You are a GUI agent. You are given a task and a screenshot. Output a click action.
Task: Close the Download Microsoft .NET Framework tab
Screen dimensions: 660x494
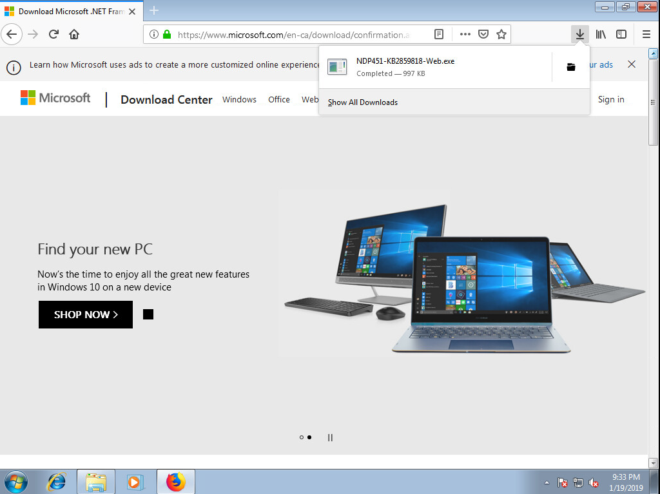click(132, 12)
